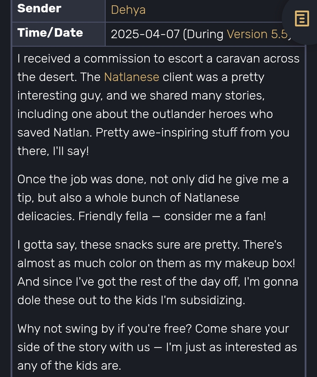Click the line starting "I gotta say"
The image size is (317, 377).
[150, 244]
